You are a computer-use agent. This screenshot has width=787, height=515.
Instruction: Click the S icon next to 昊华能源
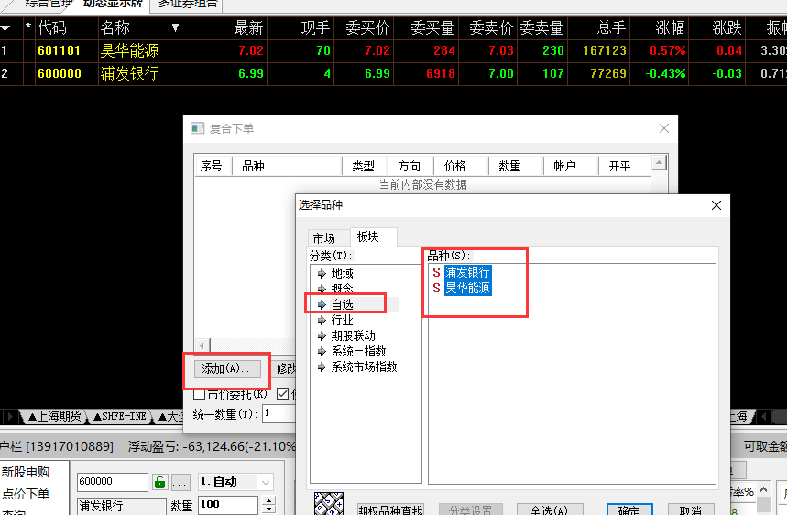click(436, 288)
